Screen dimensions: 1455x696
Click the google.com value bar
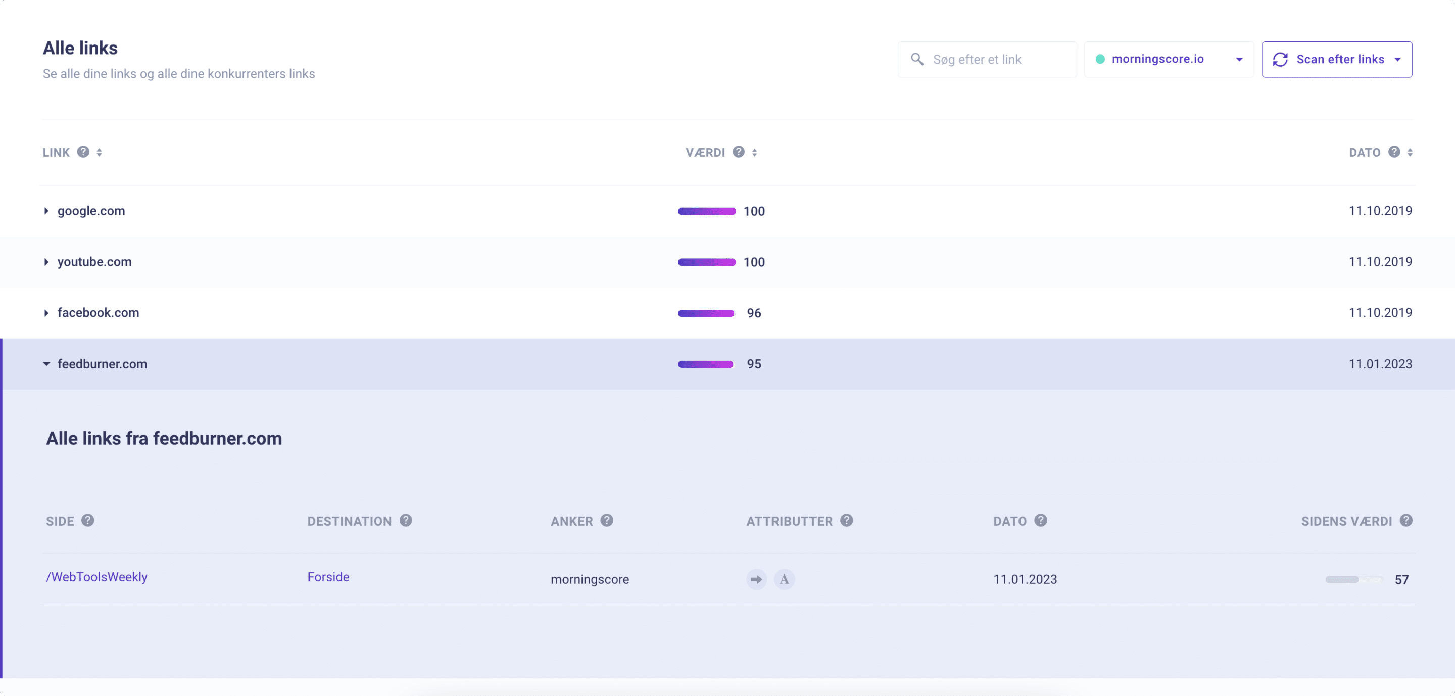(x=707, y=211)
